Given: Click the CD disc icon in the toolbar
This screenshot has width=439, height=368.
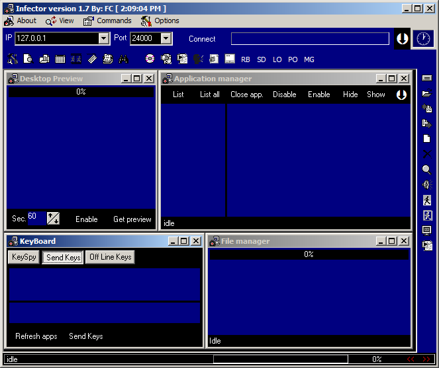Looking at the screenshot, I should click(x=150, y=59).
